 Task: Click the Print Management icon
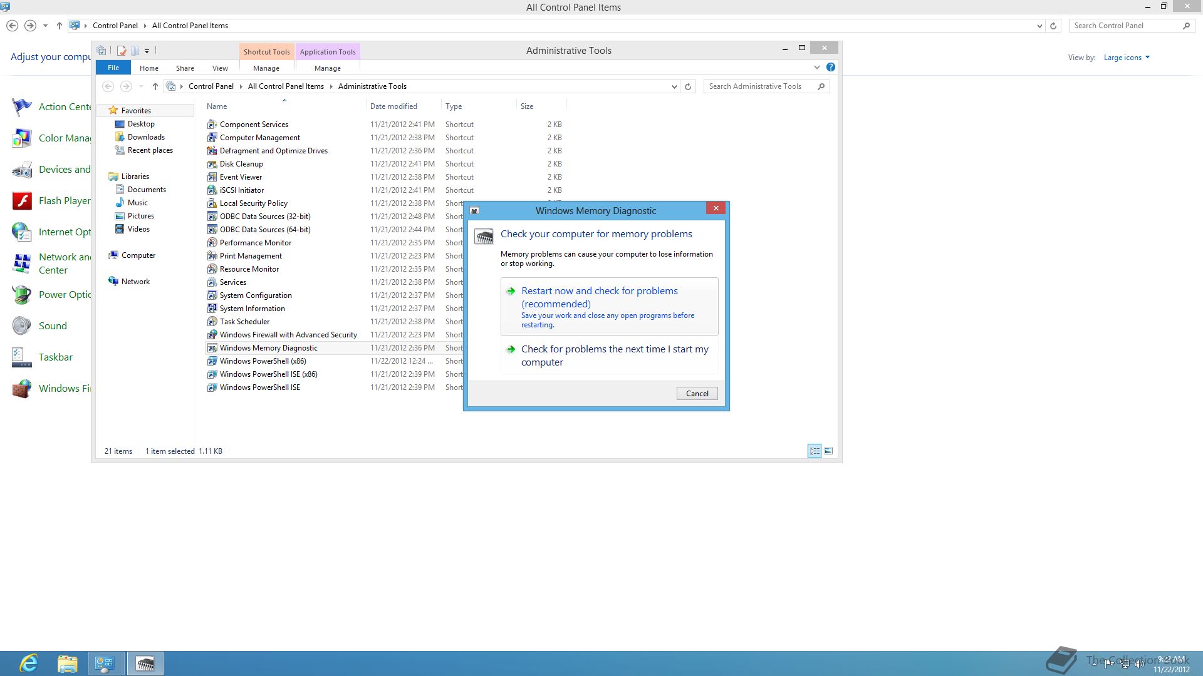coord(212,256)
